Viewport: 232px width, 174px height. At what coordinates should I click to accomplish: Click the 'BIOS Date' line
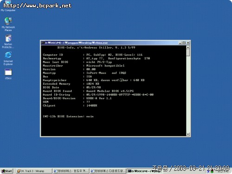tap(72, 87)
